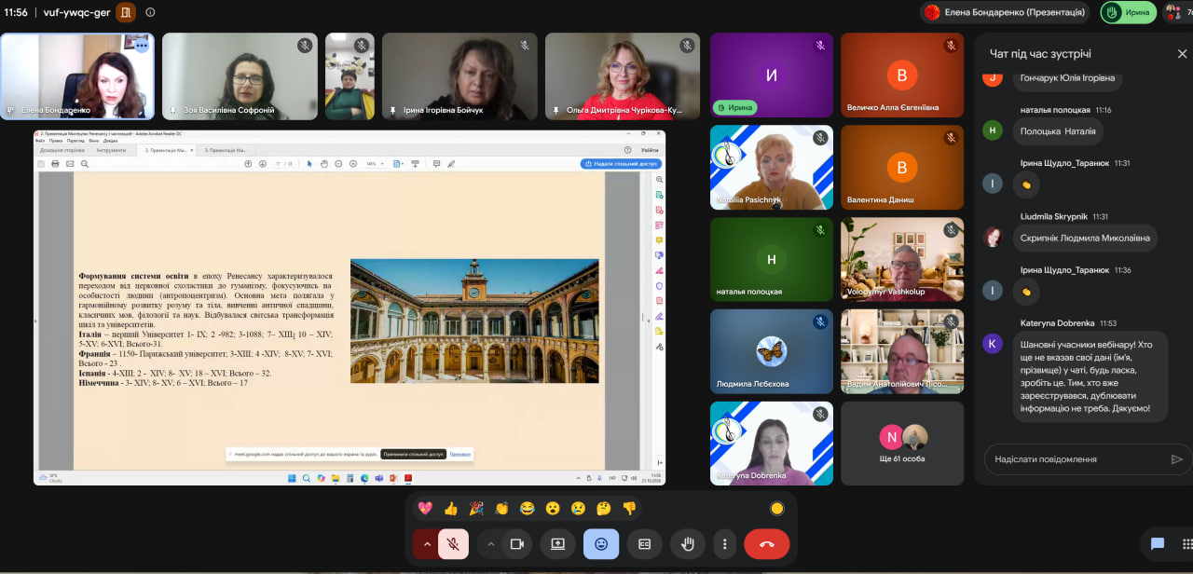This screenshot has height=574, width=1193.
Task: Click the Припинити спільний доступ button
Action: point(412,454)
